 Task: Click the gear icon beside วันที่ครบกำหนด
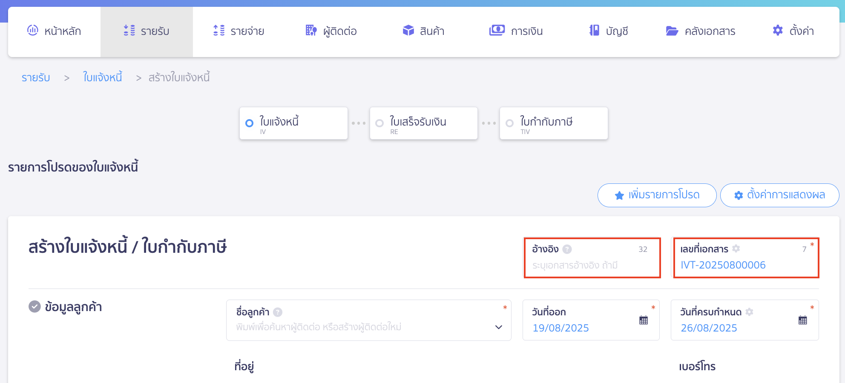750,312
